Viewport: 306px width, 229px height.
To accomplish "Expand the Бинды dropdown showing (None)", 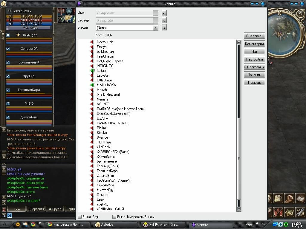I will (155, 27).
